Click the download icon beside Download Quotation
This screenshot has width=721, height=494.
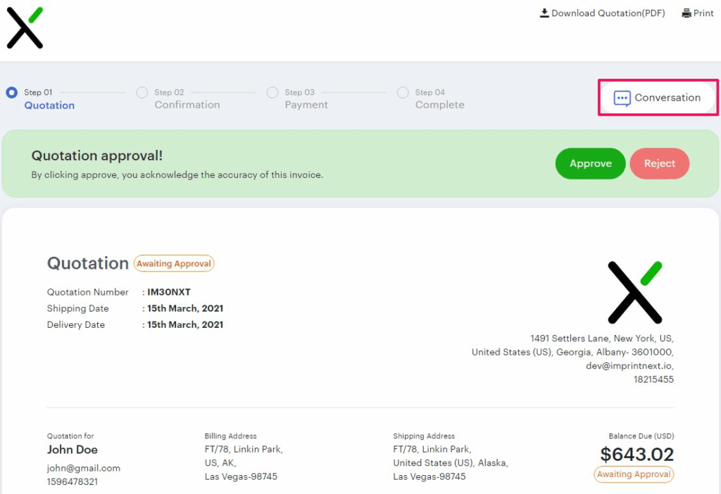click(x=544, y=13)
